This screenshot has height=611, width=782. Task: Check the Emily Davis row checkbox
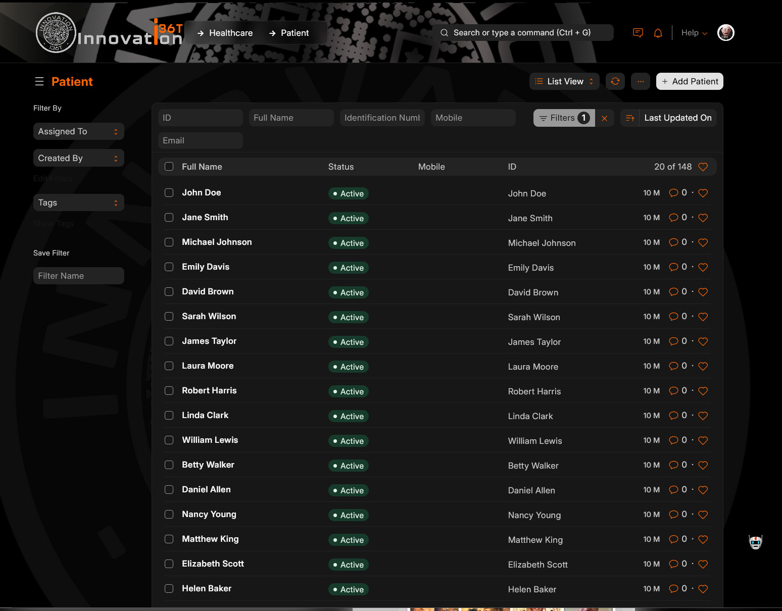pyautogui.click(x=169, y=267)
